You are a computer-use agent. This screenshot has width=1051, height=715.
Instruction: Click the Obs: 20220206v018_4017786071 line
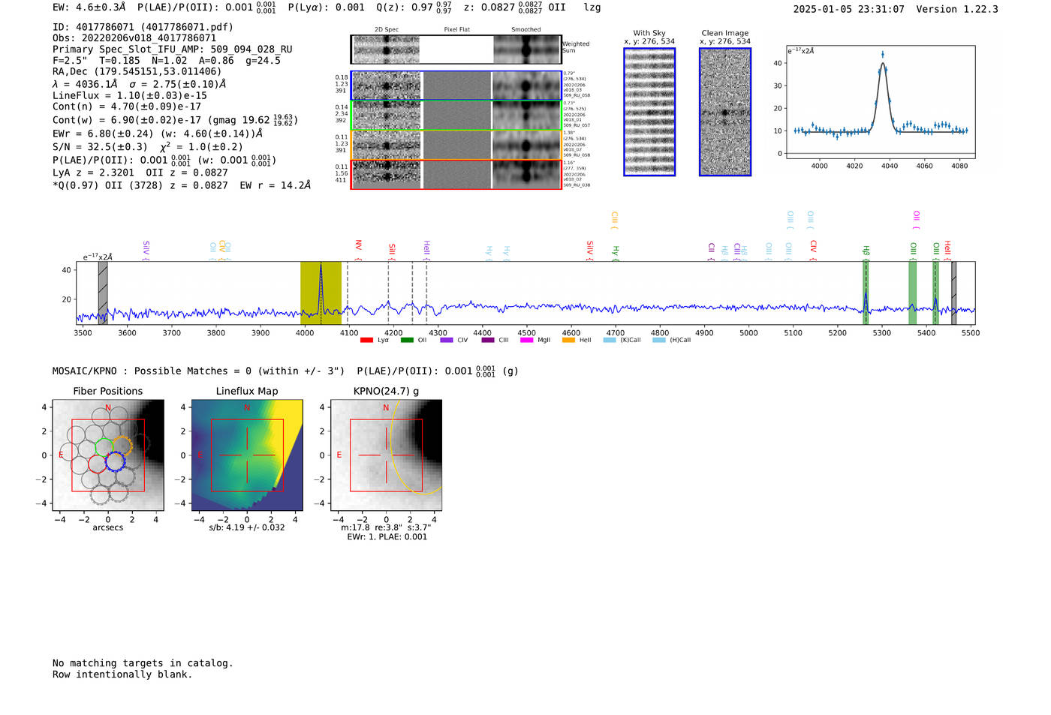click(134, 38)
